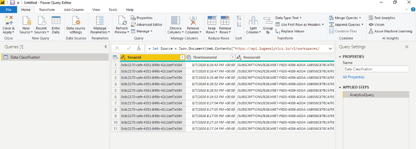Close the Query Settings pane
Image resolution: width=416 pixels, height=149 pixels.
pyautogui.click(x=407, y=47)
